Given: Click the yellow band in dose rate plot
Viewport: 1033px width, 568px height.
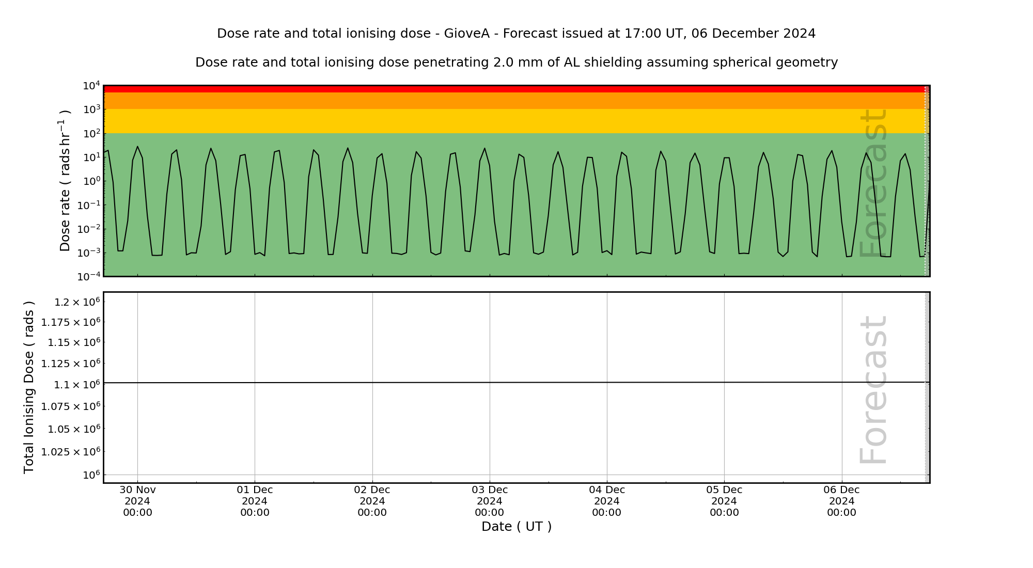Looking at the screenshot, I should 516,121.
